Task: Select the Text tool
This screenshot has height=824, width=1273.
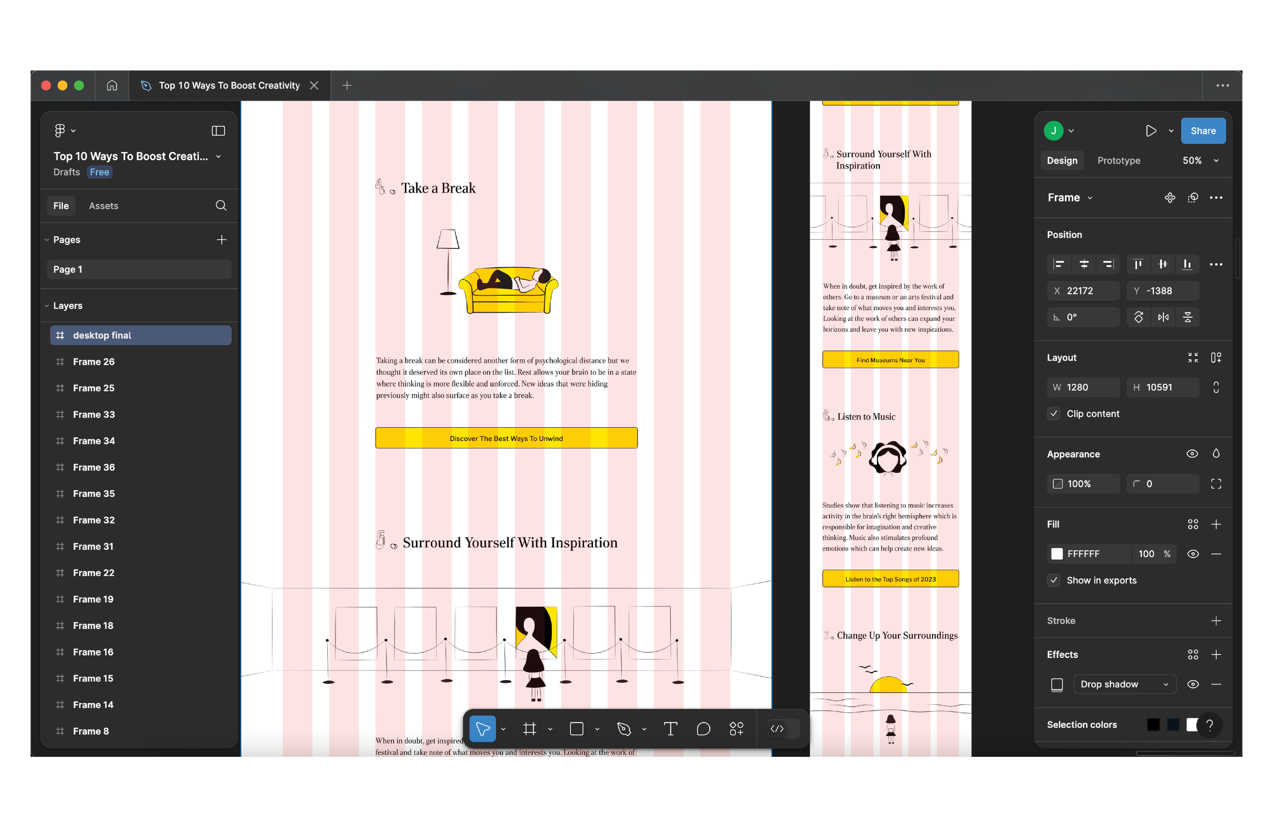Action: click(x=671, y=729)
